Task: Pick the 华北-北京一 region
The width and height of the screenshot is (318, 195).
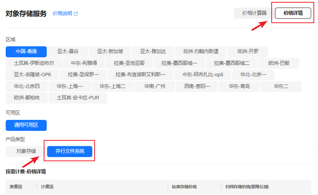Action: 253,75
